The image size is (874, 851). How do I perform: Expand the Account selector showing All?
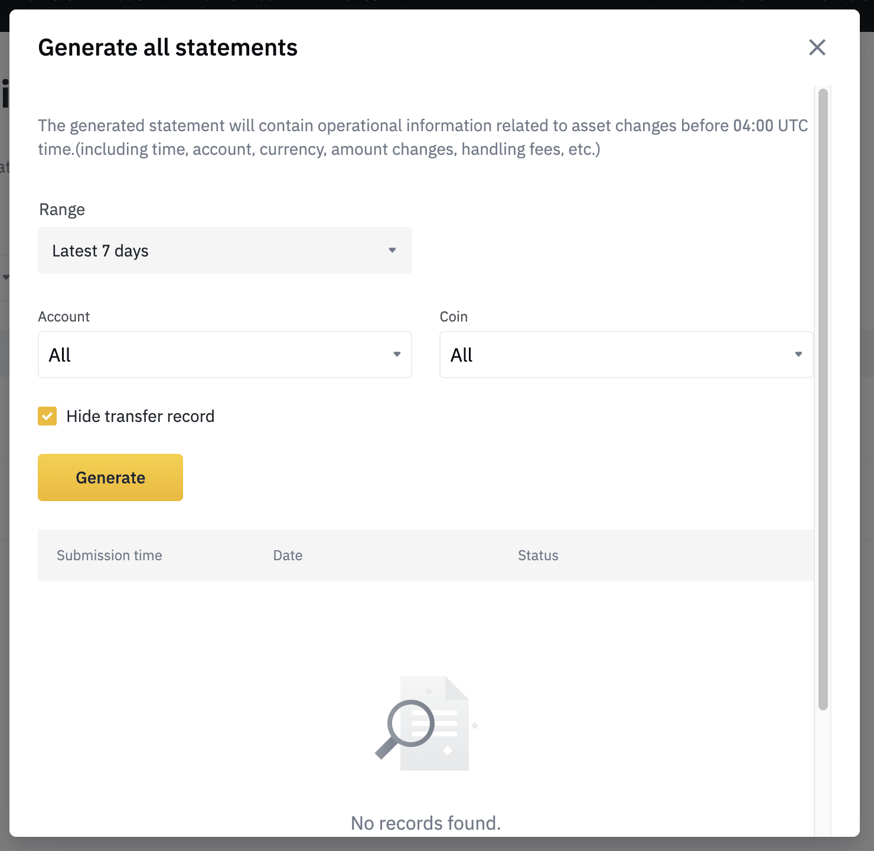click(224, 355)
